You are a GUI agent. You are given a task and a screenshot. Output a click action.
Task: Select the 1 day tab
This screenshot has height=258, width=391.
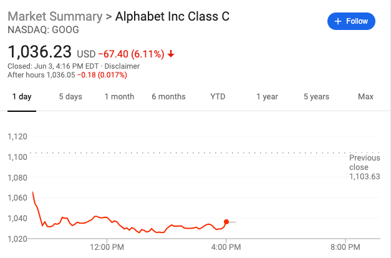[x=21, y=97]
